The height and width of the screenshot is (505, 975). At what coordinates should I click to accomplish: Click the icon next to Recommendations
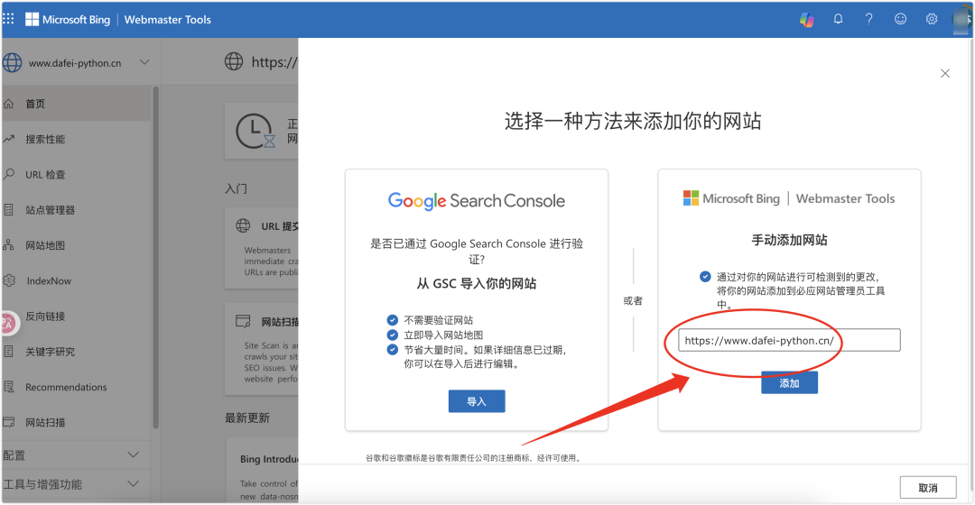[x=9, y=387]
